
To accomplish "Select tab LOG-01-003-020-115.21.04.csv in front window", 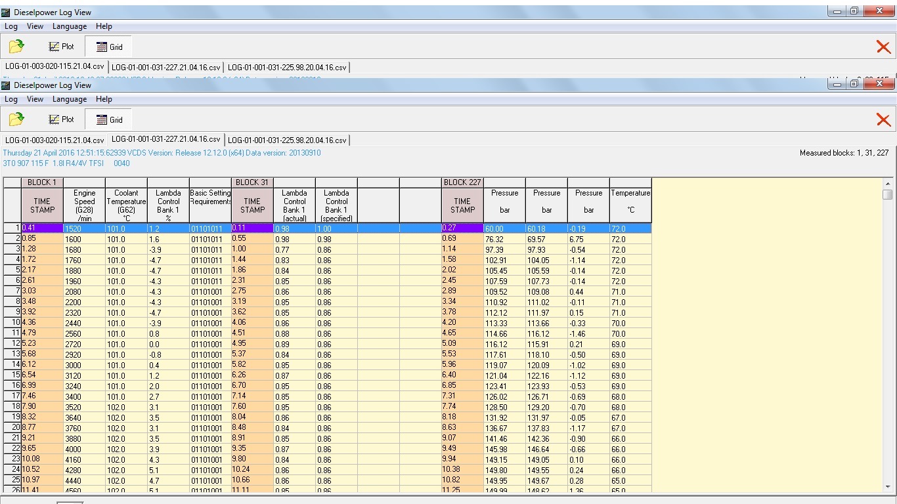I will coord(55,140).
